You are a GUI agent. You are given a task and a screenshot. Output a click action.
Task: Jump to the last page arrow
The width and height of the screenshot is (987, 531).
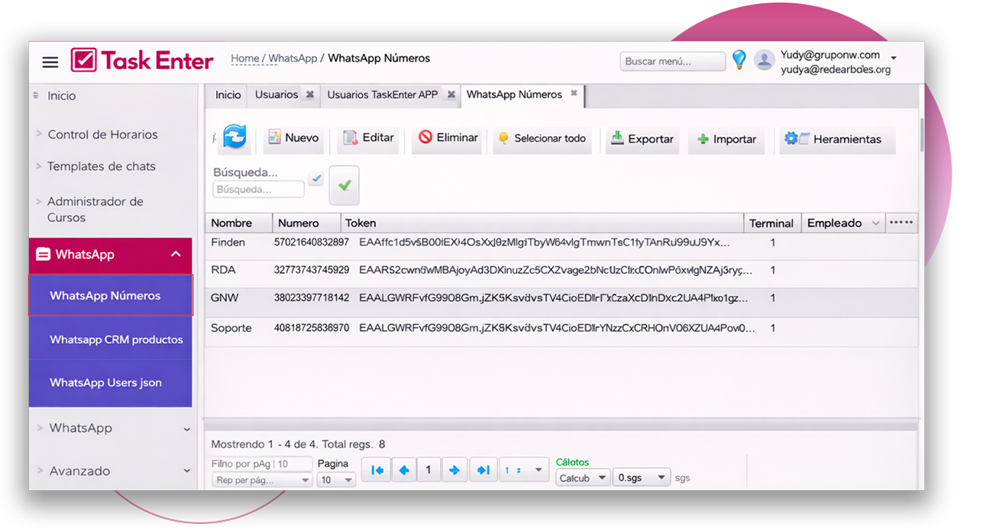click(483, 470)
